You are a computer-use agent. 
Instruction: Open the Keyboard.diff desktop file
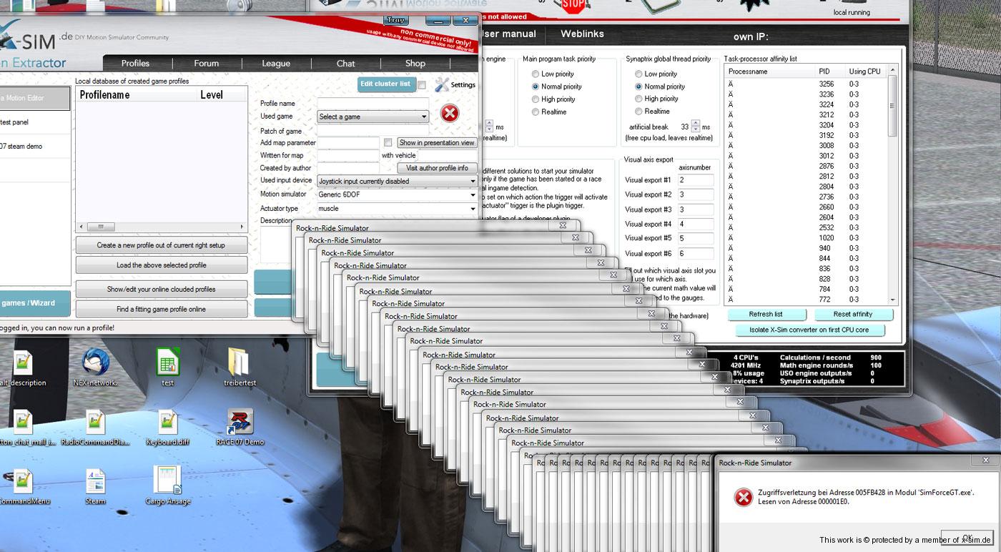(x=167, y=422)
